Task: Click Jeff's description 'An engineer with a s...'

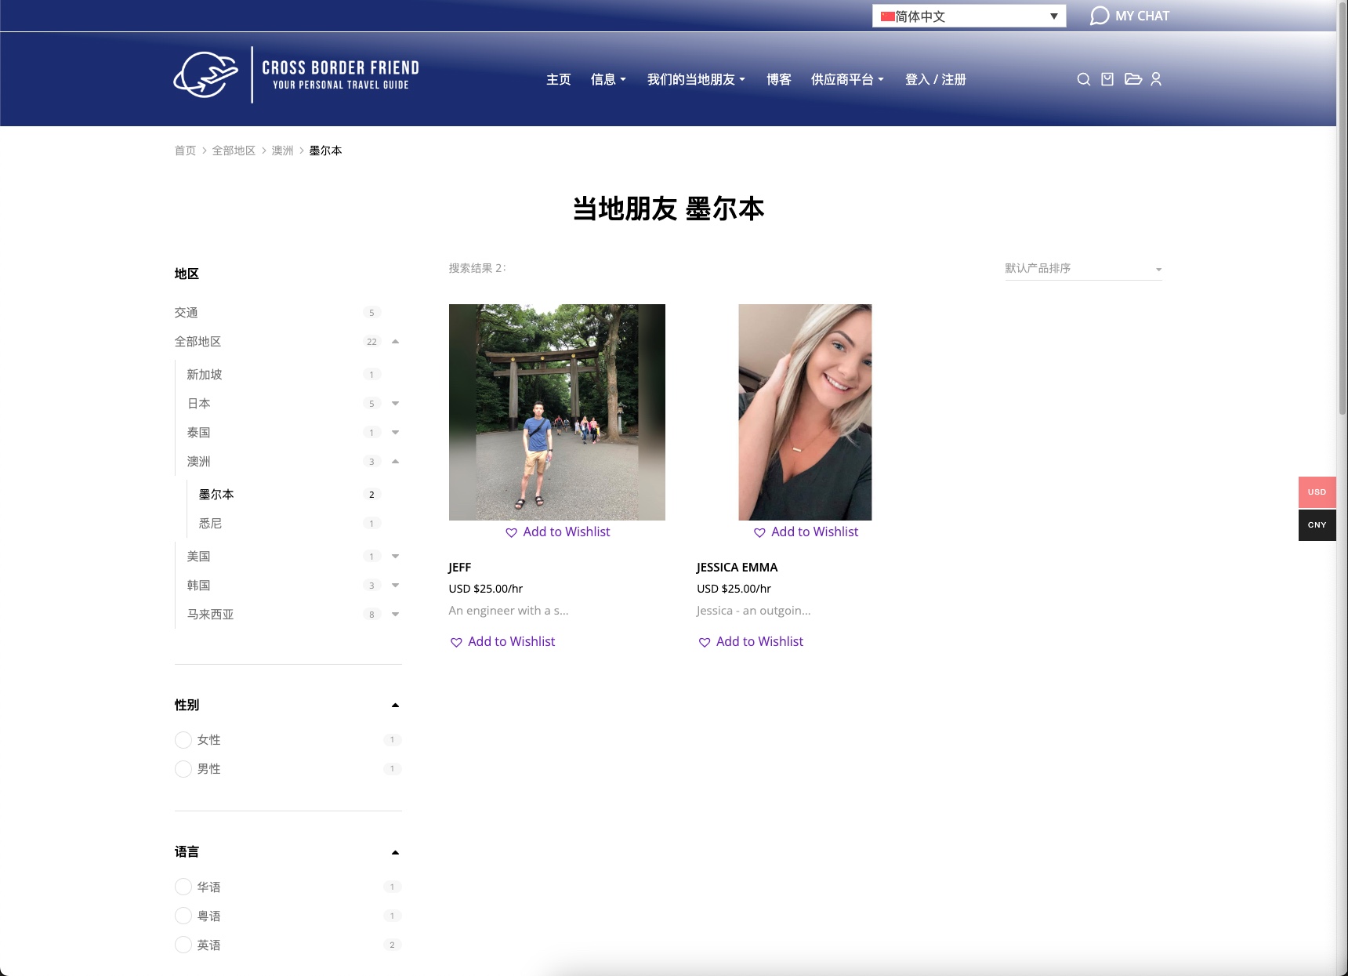Action: coord(509,611)
